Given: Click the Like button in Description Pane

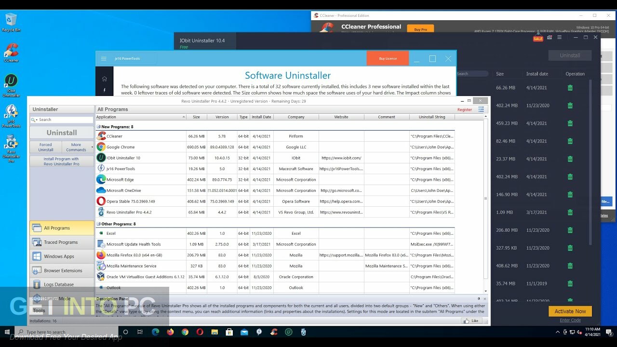Looking at the screenshot, I should click(471, 321).
